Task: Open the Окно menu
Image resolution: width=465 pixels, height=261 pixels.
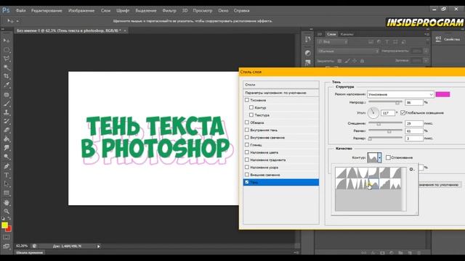Action: (x=223, y=10)
